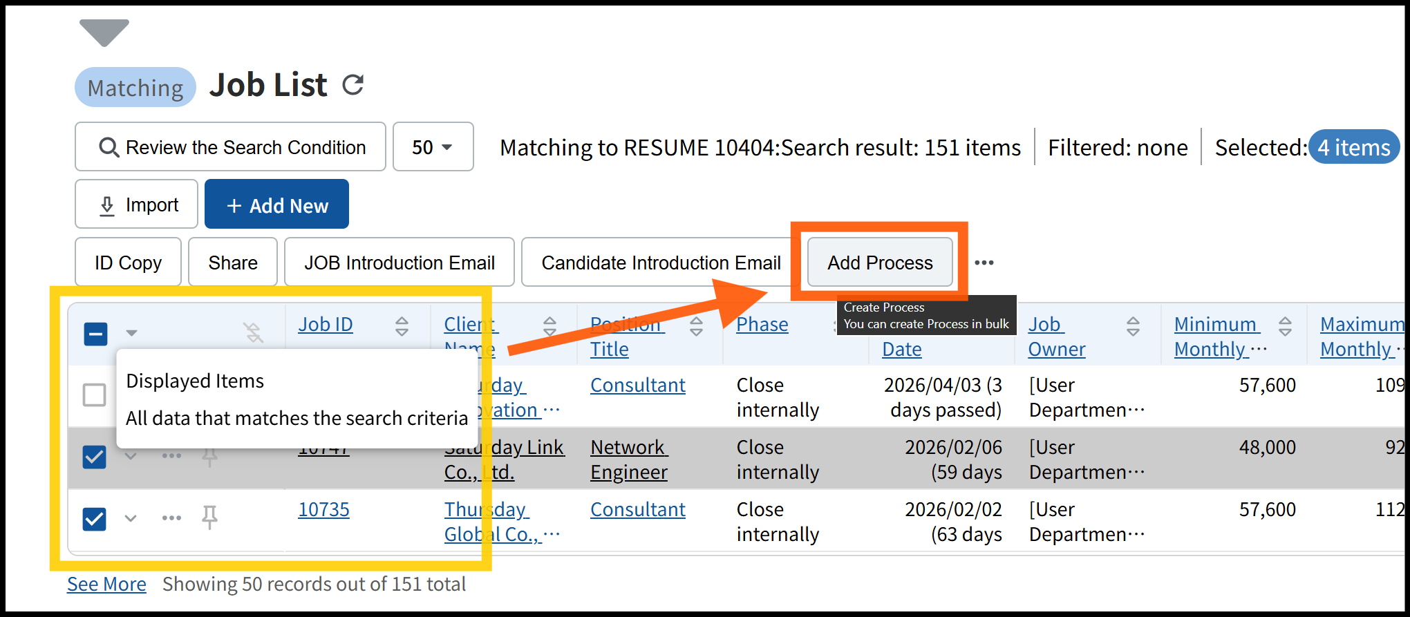1410x617 pixels.
Task: Check the unchecked first row checkbox
Action: (x=95, y=395)
